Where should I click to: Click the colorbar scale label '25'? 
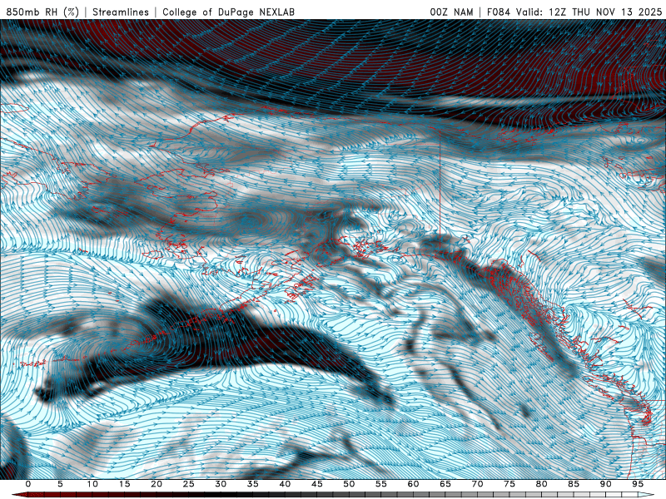[x=189, y=484]
